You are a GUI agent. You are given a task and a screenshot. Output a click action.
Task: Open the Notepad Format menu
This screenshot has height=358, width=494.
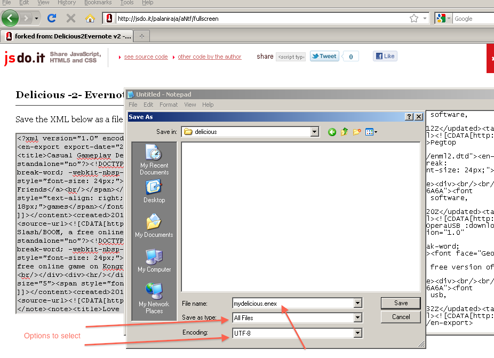tap(169, 105)
